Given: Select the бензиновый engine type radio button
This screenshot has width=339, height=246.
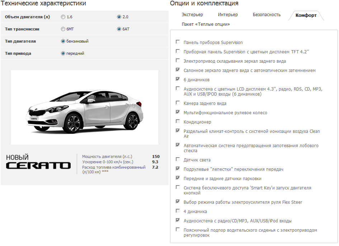Looking at the screenshot, I should pyautogui.click(x=63, y=41).
